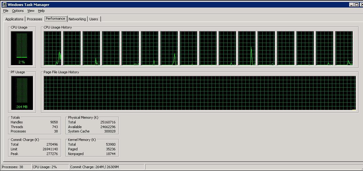This screenshot has width=363, height=171.
Task: Maximize the Task Manager window
Action: pyautogui.click(x=356, y=5)
